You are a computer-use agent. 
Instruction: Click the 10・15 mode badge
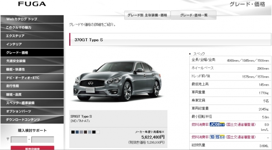click(x=217, y=137)
